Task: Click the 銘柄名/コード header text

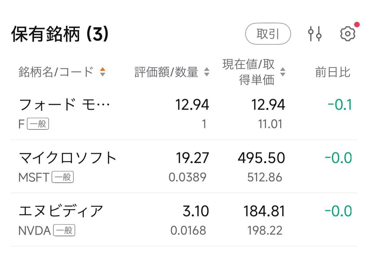Action: point(56,72)
